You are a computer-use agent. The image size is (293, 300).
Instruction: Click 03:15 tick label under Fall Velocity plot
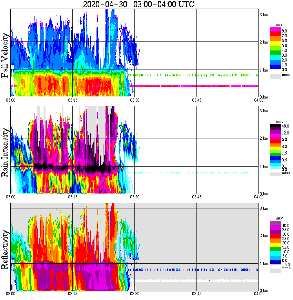(x=72, y=100)
